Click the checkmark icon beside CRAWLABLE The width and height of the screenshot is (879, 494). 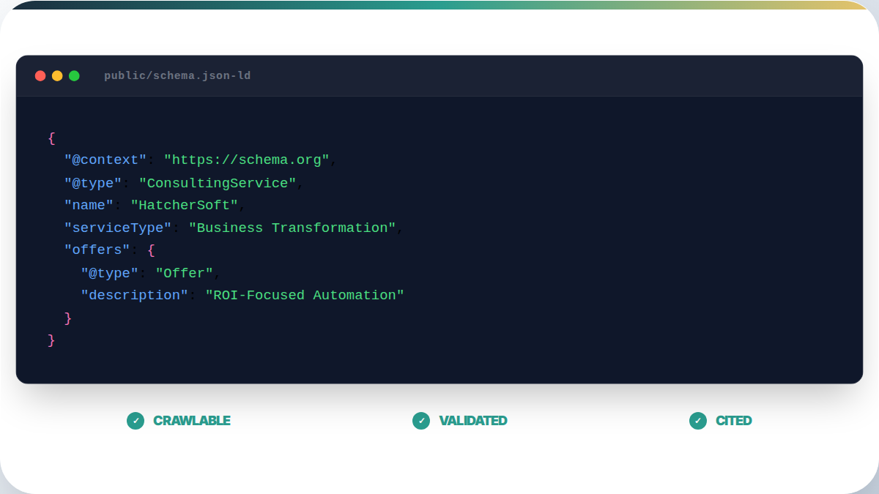pos(136,421)
